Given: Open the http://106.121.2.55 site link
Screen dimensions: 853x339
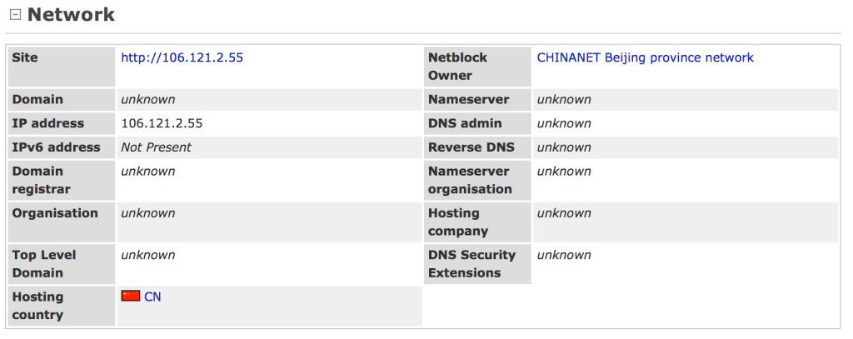Looking at the screenshot, I should (x=182, y=57).
